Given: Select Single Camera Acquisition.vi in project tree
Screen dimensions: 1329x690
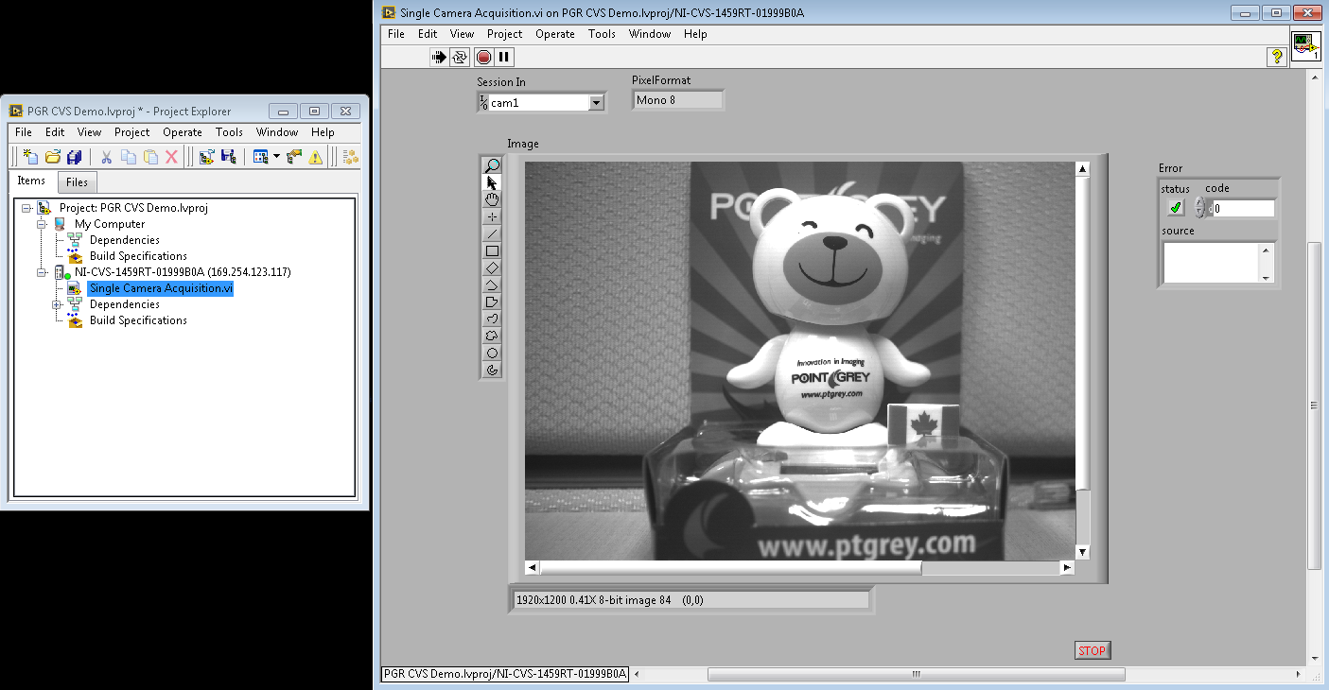Looking at the screenshot, I should [161, 288].
